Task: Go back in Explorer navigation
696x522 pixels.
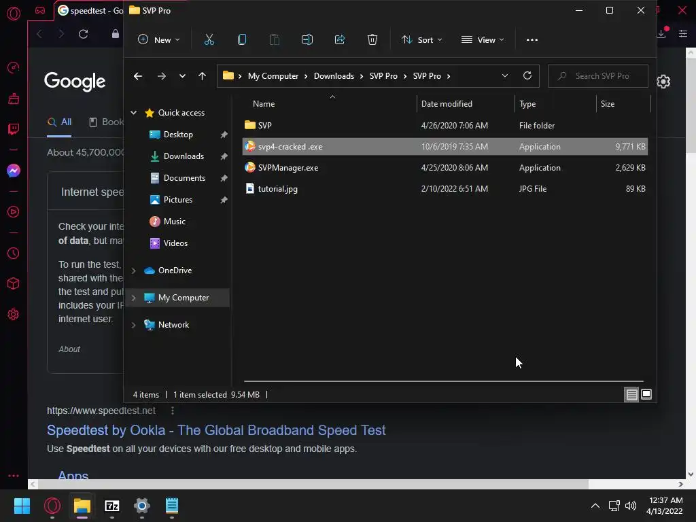Action: [x=138, y=76]
